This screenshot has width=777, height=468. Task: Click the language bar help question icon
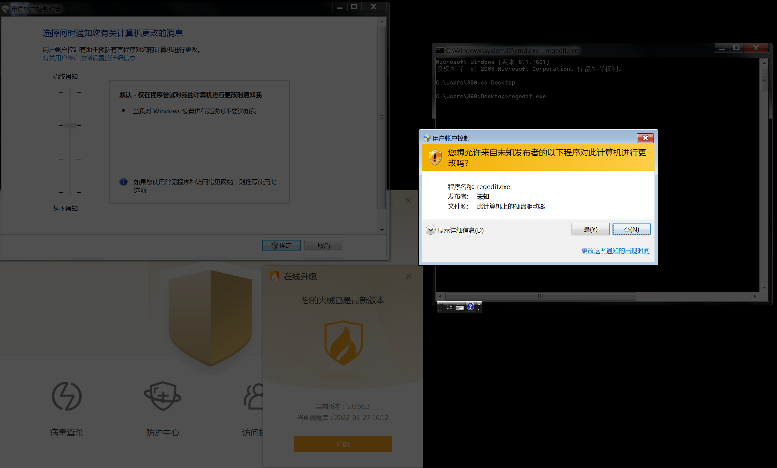click(470, 307)
